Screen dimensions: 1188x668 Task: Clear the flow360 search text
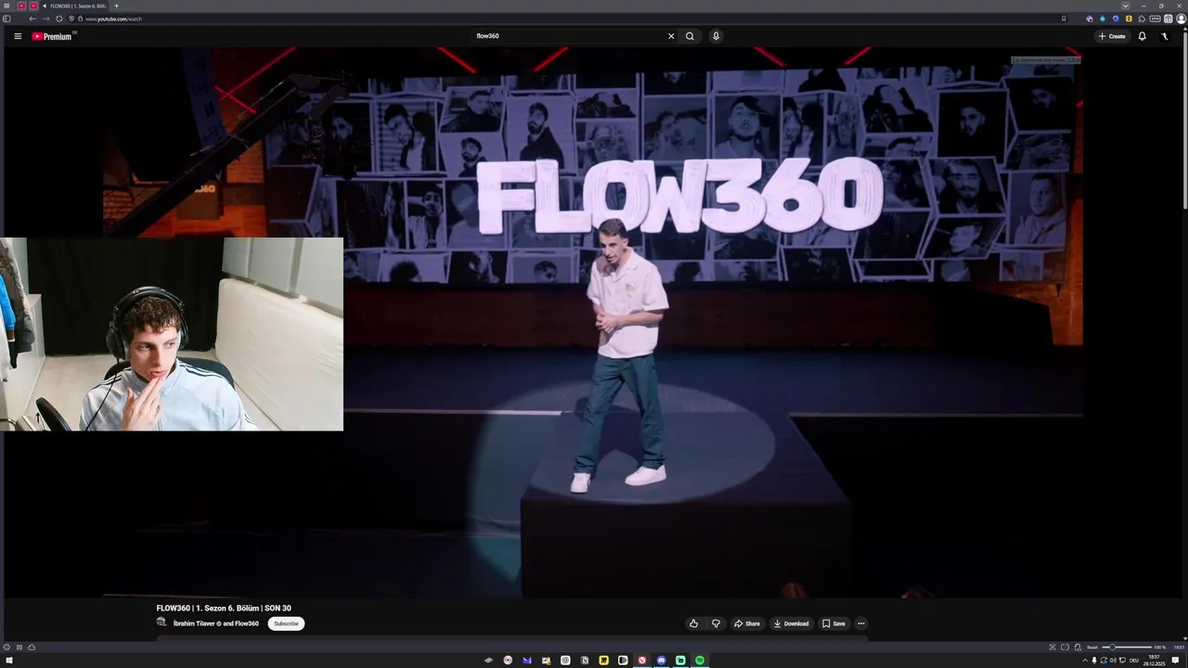coord(671,36)
